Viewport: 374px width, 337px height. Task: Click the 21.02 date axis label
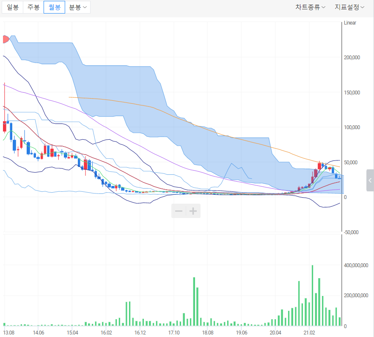[x=309, y=333]
